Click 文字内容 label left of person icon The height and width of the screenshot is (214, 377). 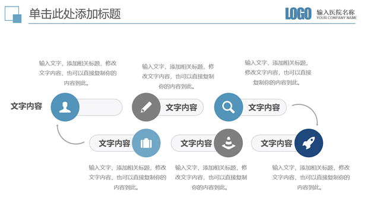[x=27, y=106]
